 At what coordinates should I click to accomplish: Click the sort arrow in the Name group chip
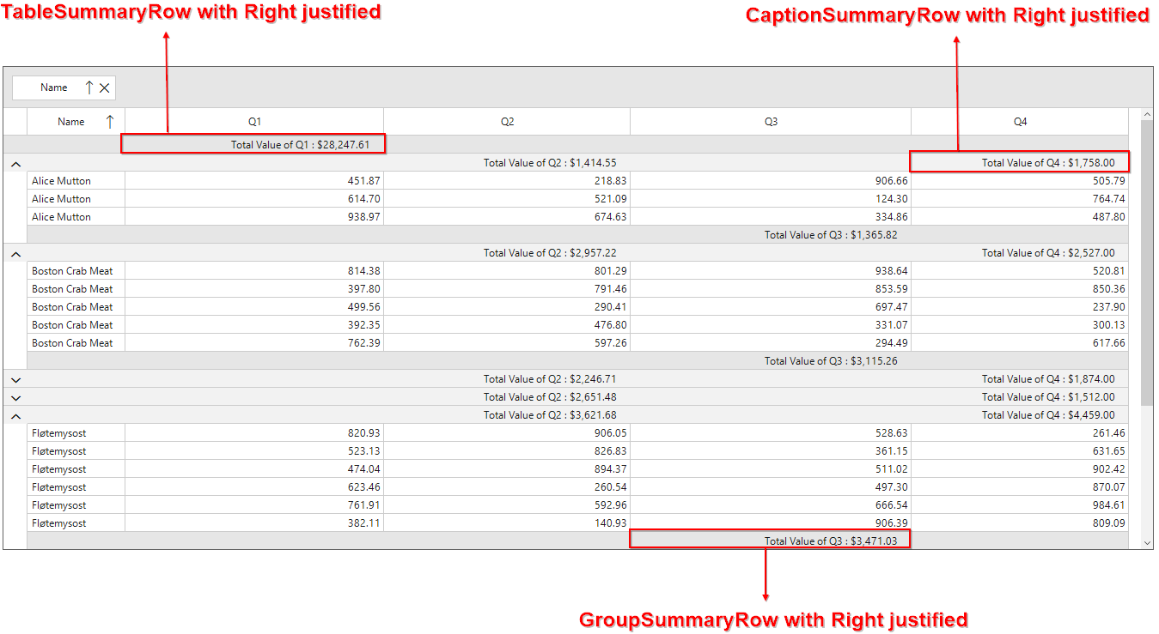click(88, 88)
